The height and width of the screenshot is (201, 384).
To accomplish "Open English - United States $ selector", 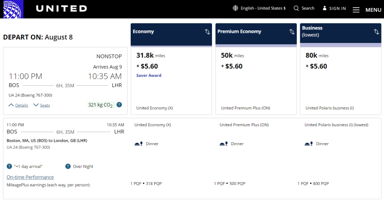I will pos(262,8).
